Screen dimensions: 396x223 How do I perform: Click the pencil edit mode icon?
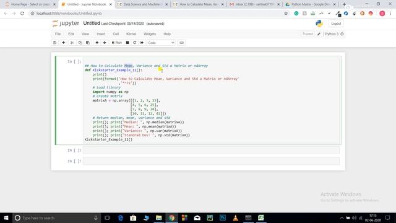tap(319, 34)
